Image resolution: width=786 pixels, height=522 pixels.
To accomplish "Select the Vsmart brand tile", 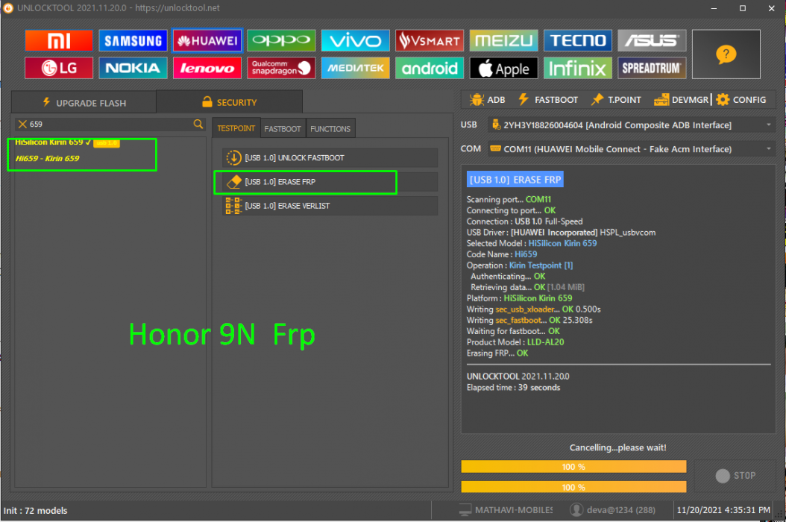I will pyautogui.click(x=430, y=40).
